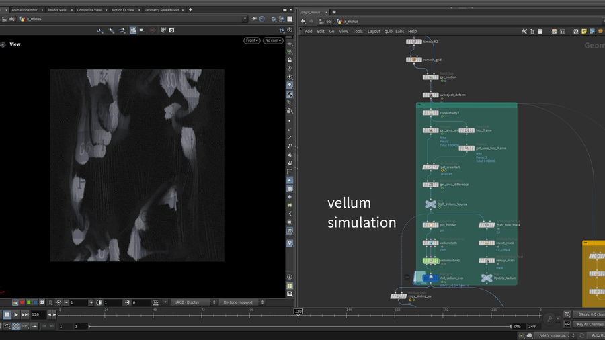
Task: Open the No cam camera dropdown
Action: [x=272, y=40]
